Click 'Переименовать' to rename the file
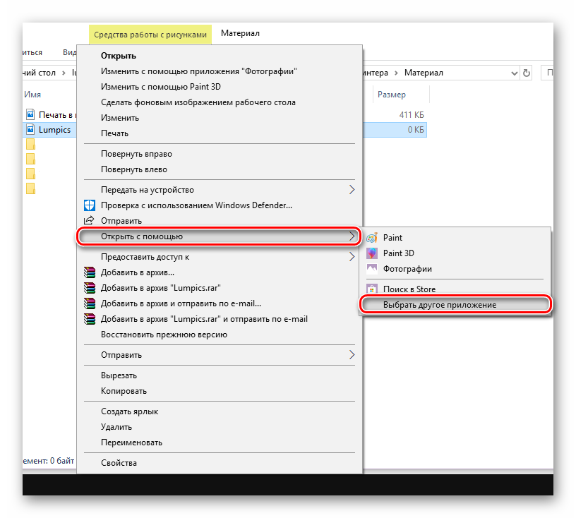Viewport: 576px width, 518px height. [131, 442]
